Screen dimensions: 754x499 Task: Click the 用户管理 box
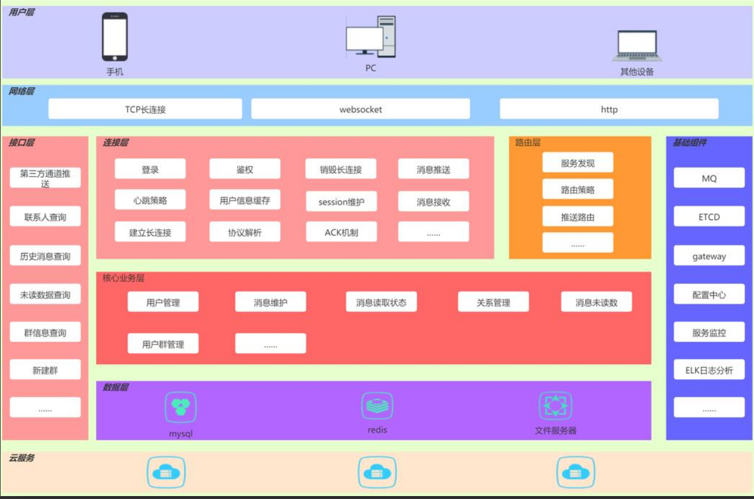[163, 302]
